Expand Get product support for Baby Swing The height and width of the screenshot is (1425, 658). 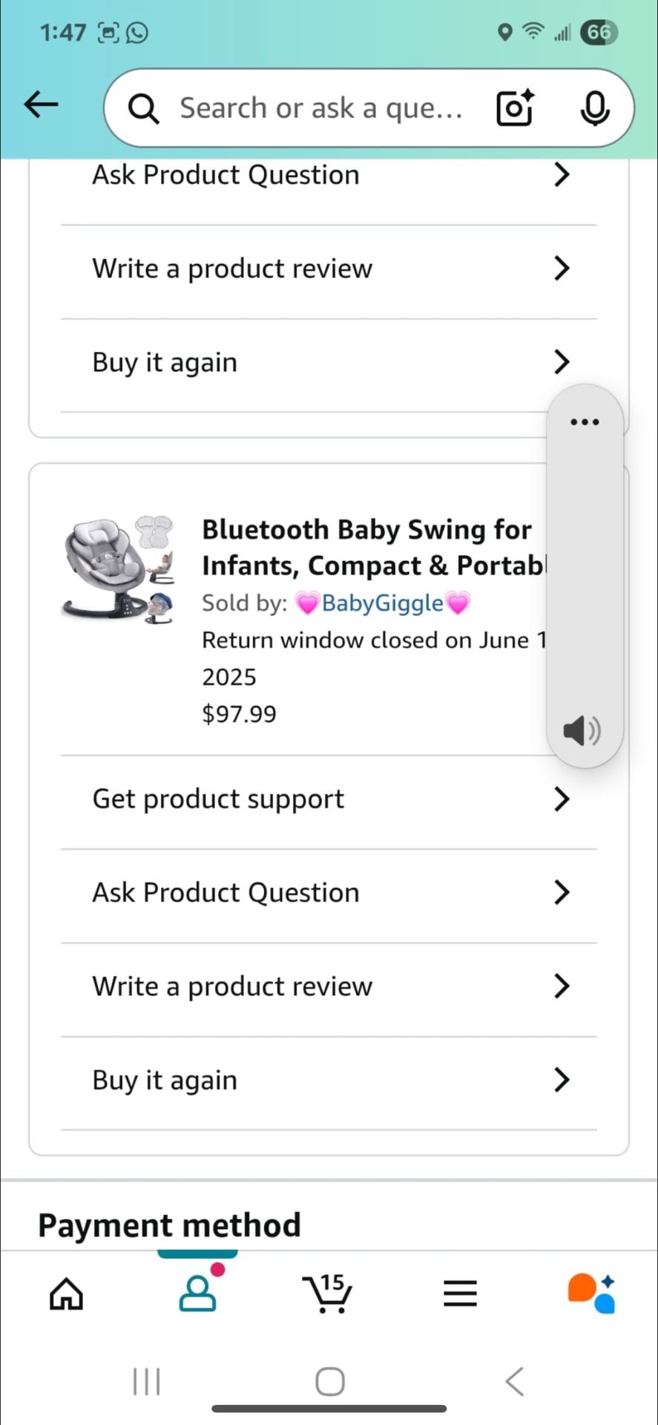pyautogui.click(x=329, y=799)
